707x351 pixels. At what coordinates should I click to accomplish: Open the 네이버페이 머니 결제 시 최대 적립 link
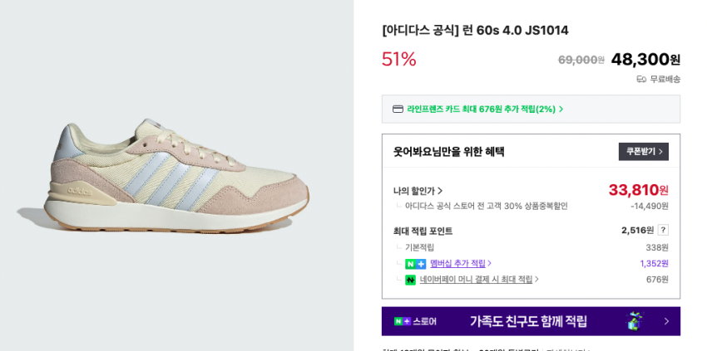476,280
